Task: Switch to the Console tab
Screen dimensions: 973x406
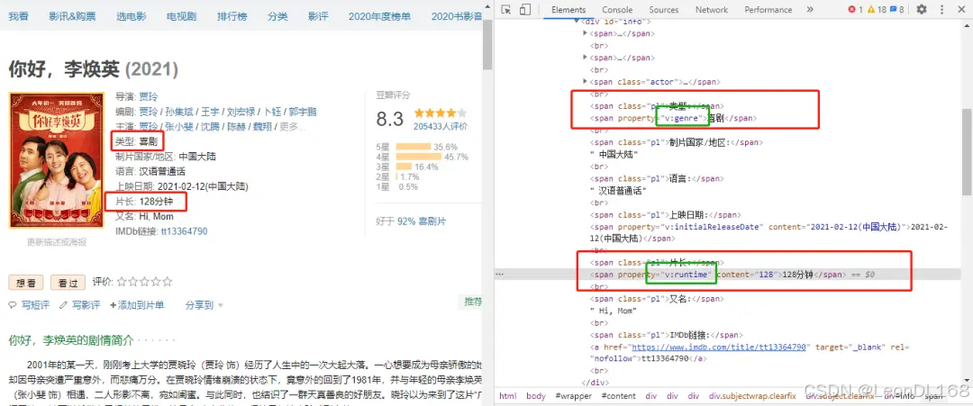Action: point(617,9)
